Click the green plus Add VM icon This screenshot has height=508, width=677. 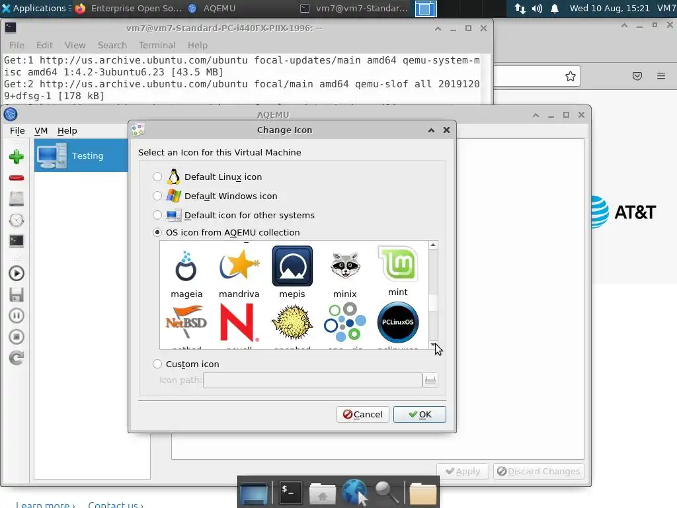(17, 157)
